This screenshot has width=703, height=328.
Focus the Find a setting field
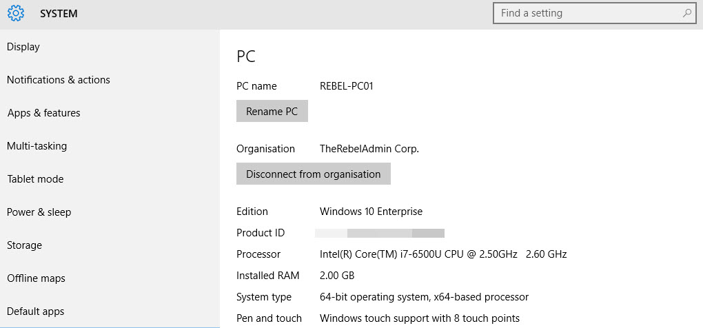click(x=594, y=13)
